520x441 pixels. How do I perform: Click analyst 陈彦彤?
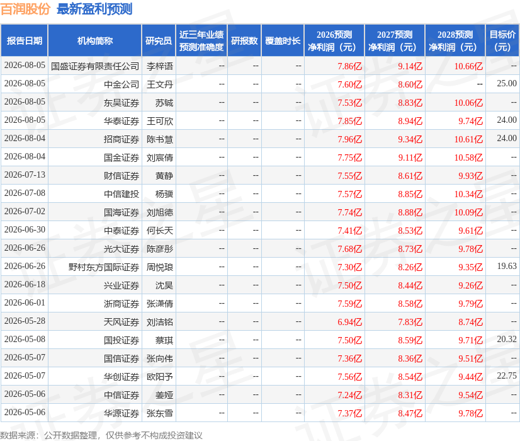[x=160, y=249]
